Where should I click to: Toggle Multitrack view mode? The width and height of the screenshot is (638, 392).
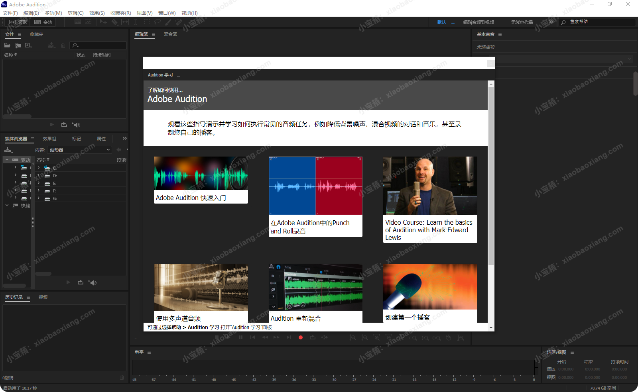coord(43,22)
